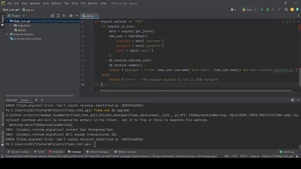The height and width of the screenshot is (169, 301).
Task: Click the UTF-8 encoding indicator
Action: 244,156
